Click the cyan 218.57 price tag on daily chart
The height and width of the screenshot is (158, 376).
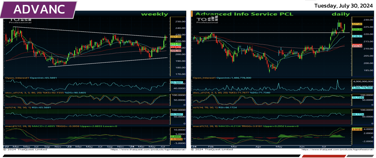tap(357, 37)
